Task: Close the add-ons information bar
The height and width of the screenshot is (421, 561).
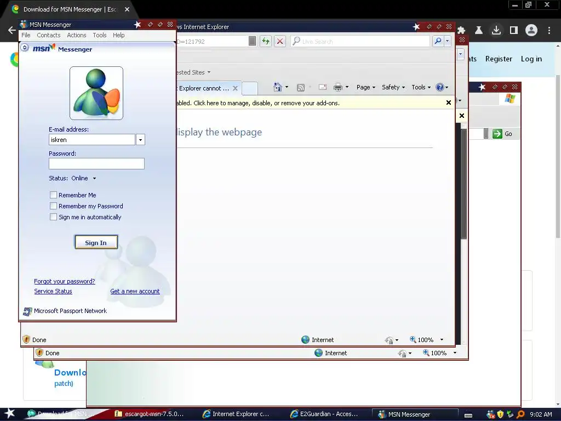Action: (449, 103)
